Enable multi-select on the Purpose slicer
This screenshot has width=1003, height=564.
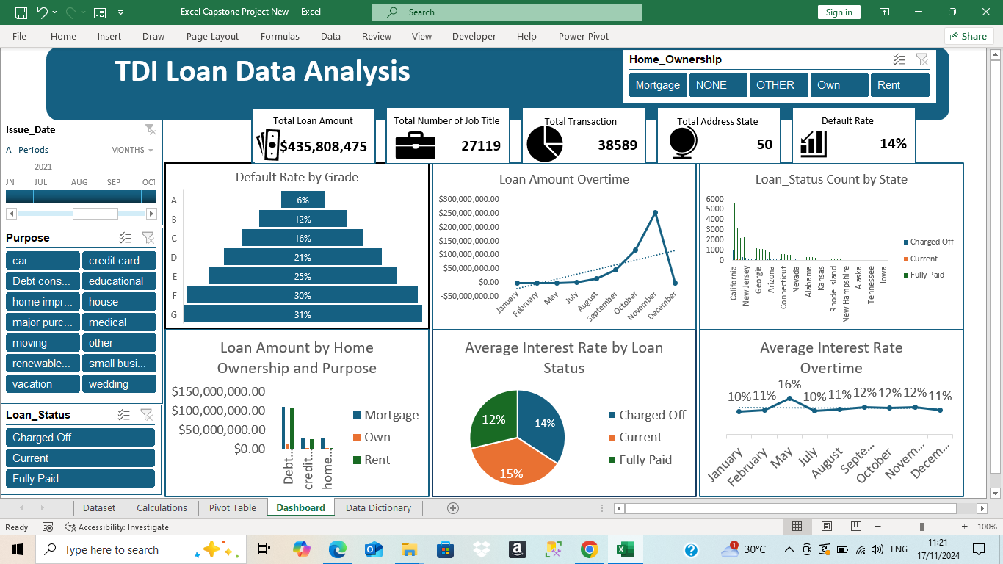pos(123,237)
